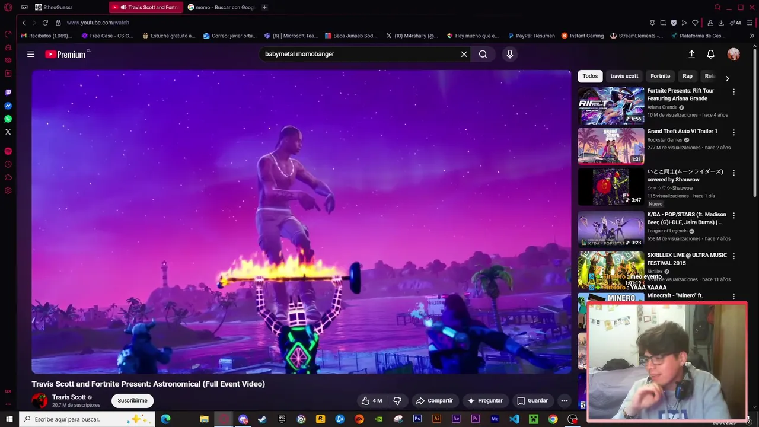
Task: Open X (Twitter) in the Opera sidebar
Action: click(8, 132)
